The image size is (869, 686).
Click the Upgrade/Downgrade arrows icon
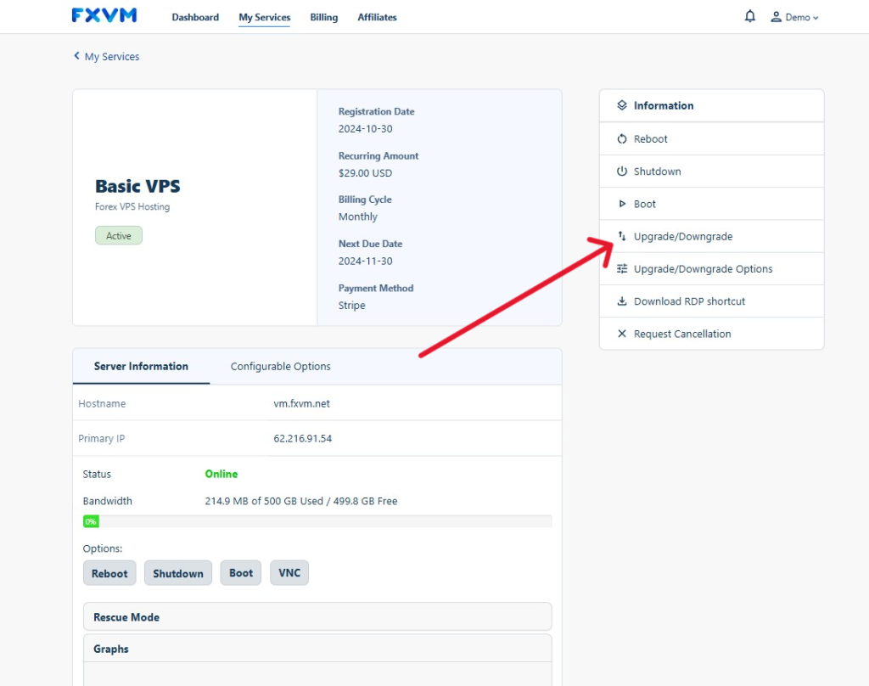(622, 237)
